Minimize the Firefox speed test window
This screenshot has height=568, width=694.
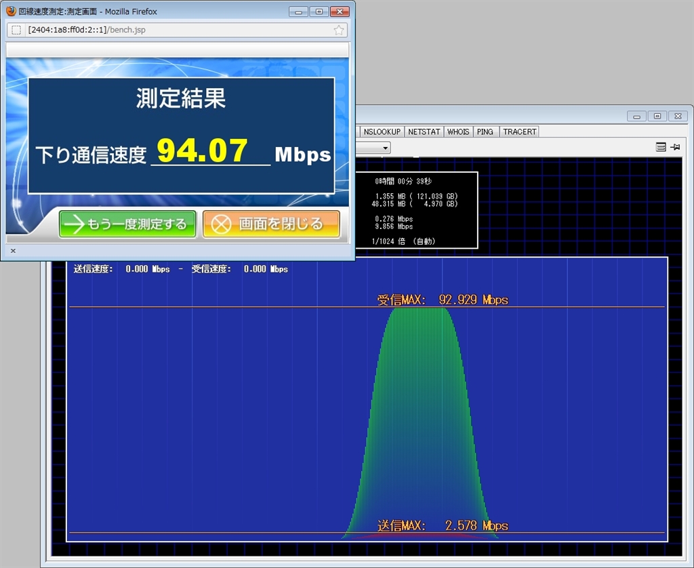(299, 12)
